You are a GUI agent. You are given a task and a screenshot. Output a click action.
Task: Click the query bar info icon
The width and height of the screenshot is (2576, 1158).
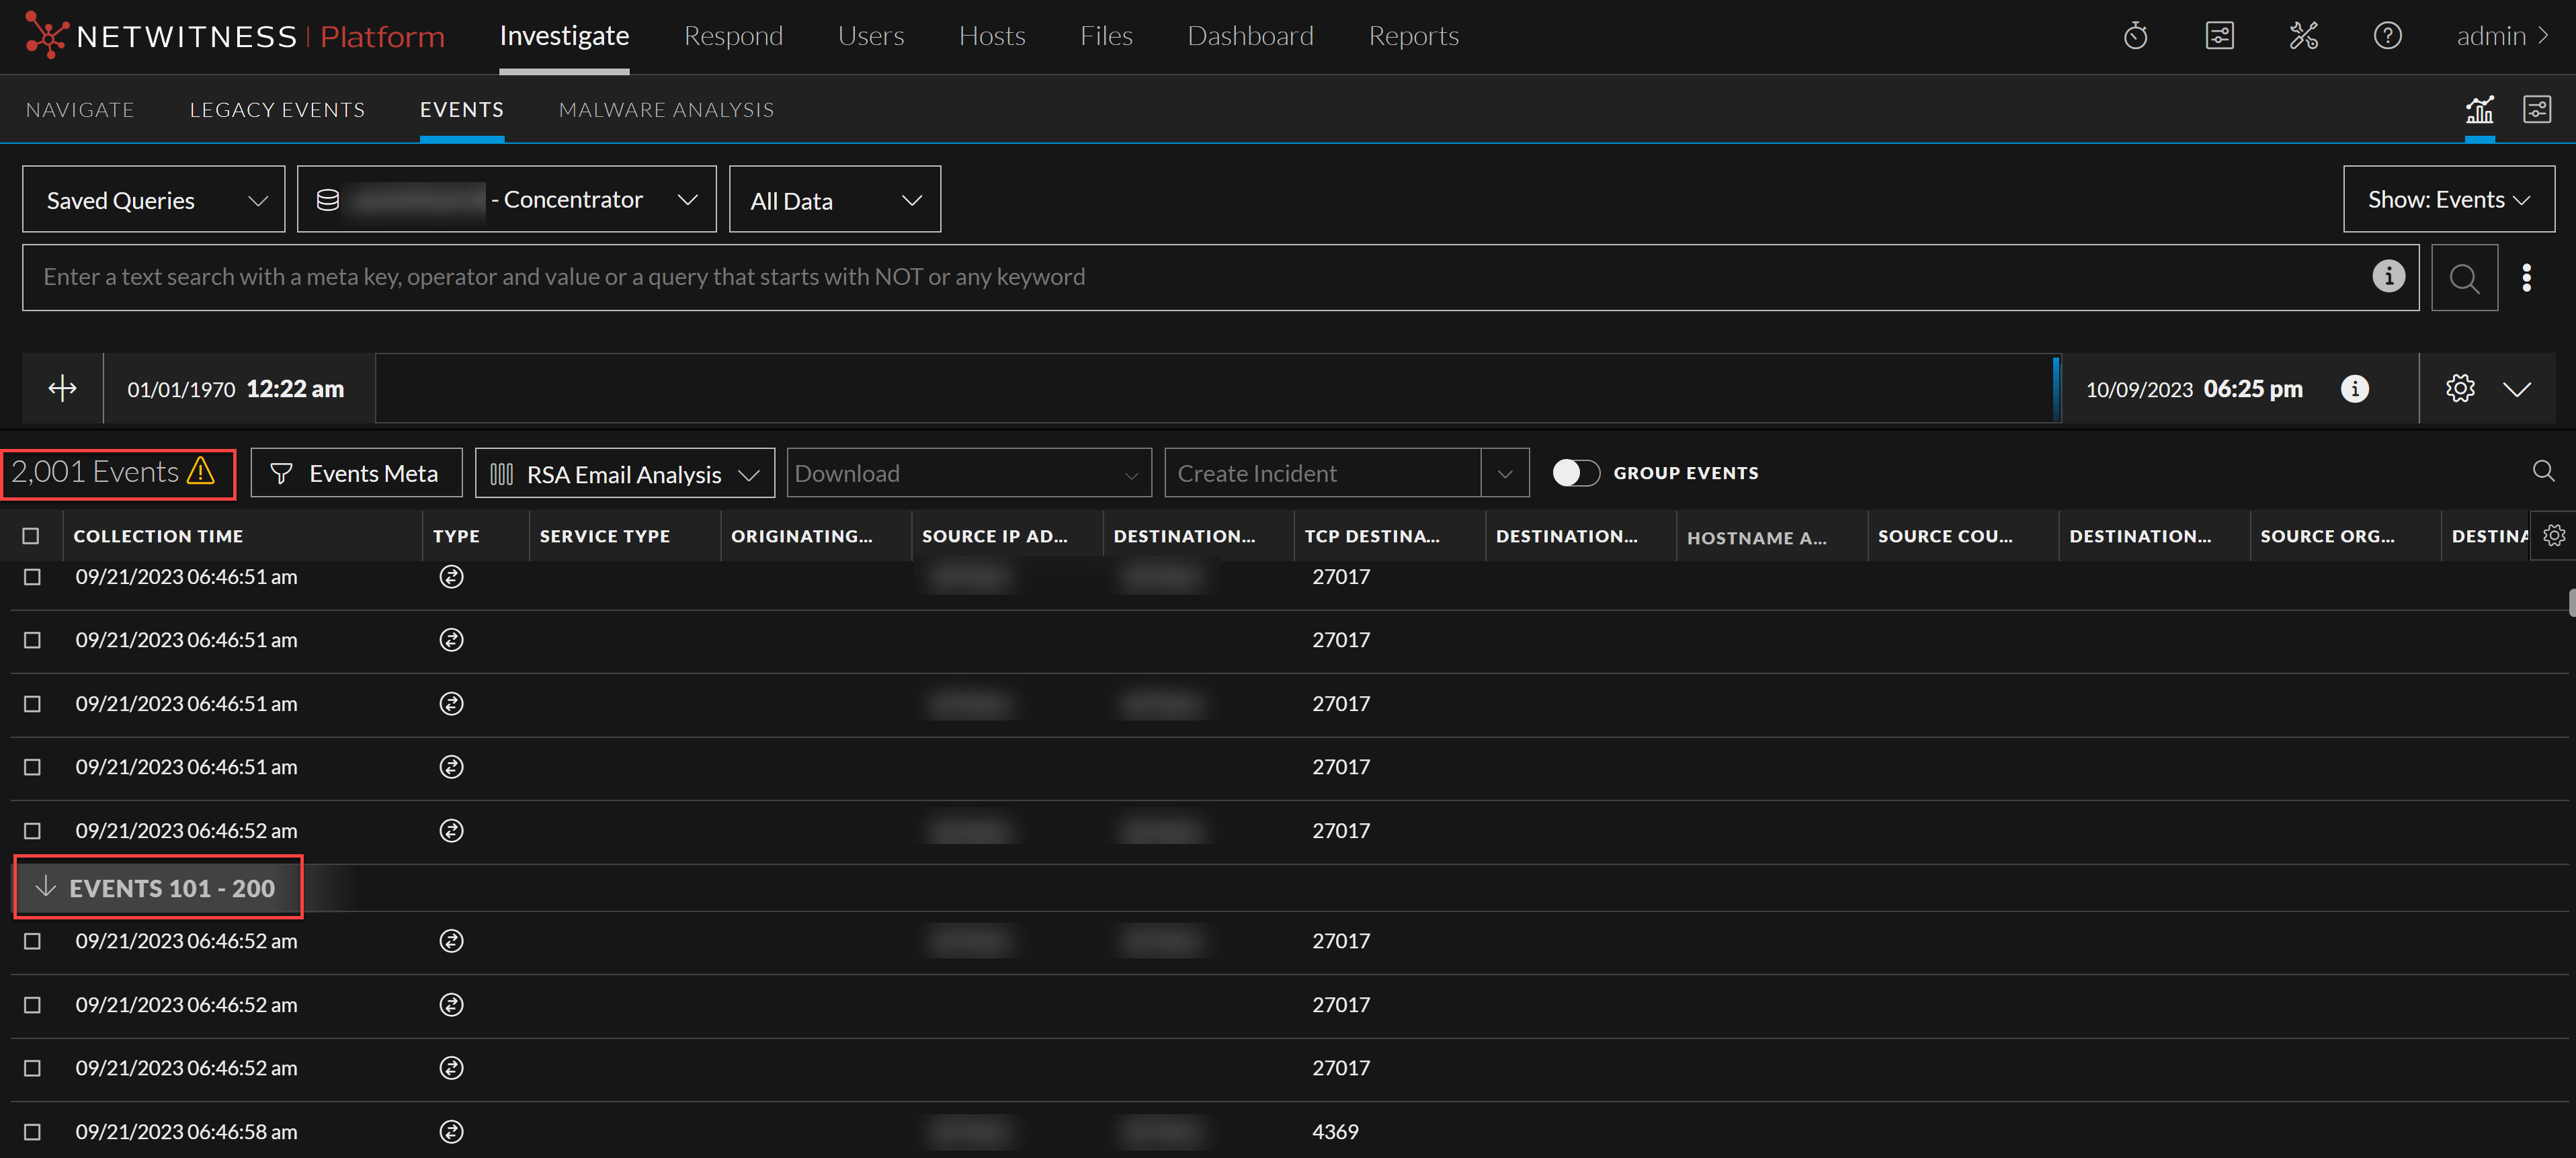pos(2388,276)
